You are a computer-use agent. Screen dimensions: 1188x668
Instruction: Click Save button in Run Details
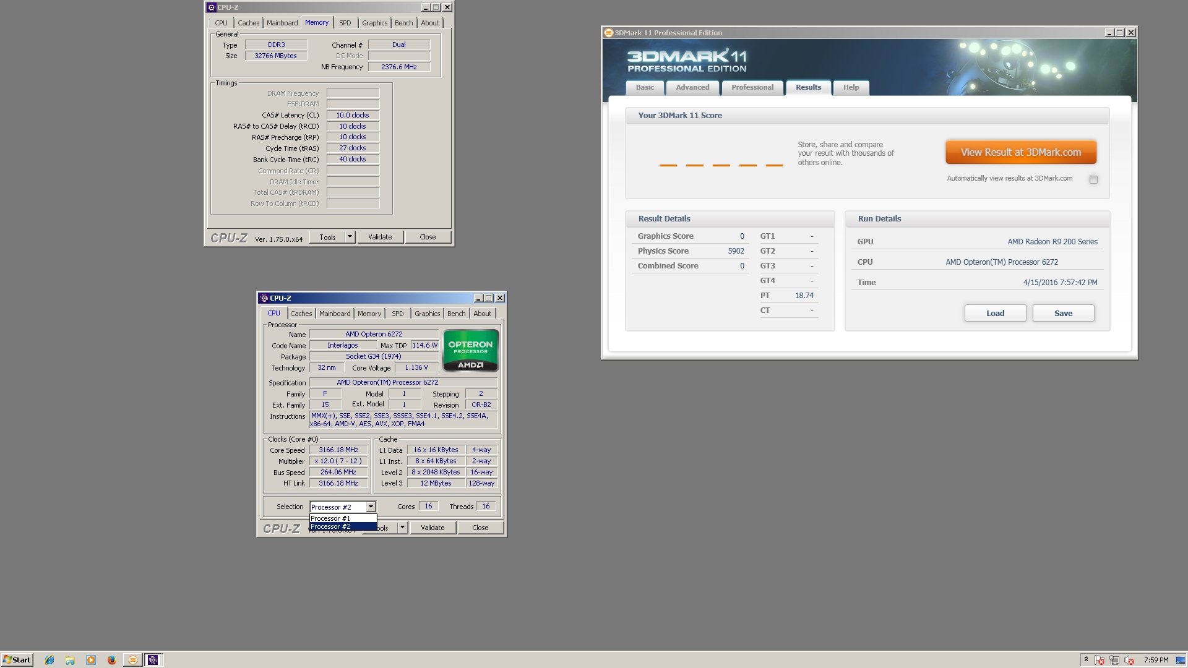coord(1063,314)
